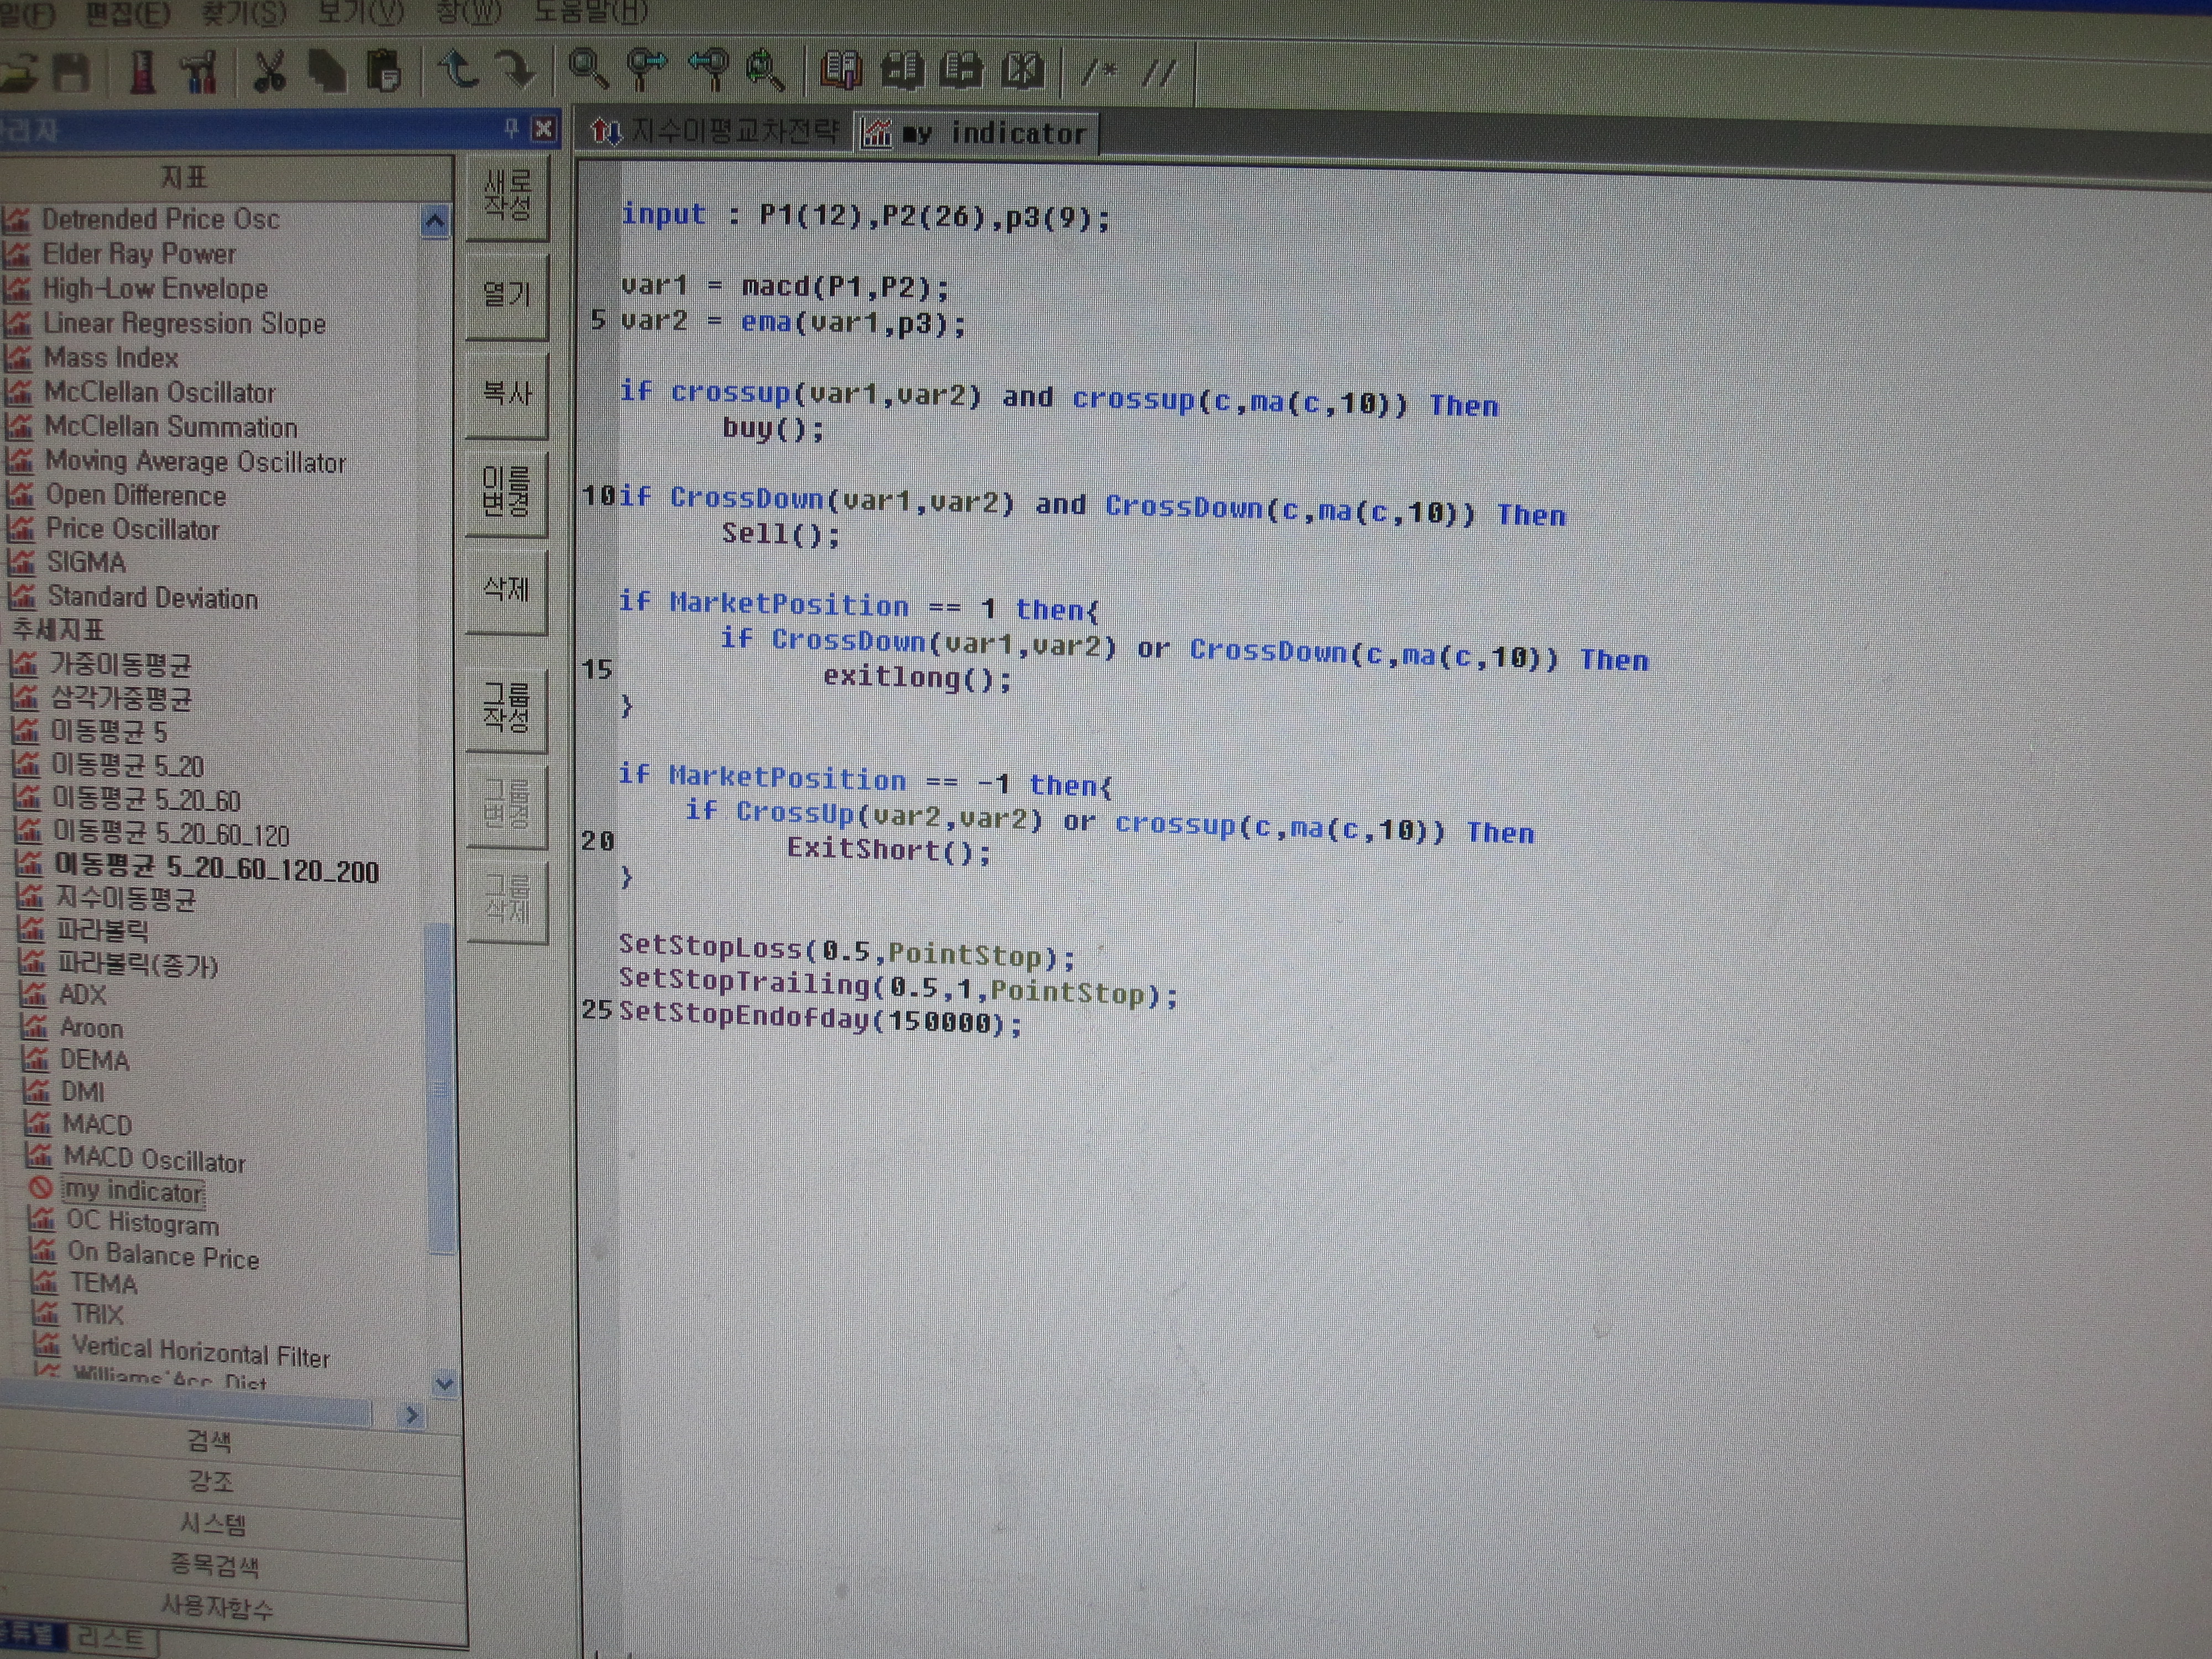Click the Redo arrow icon
Viewport: 2212px width, 1659px height.
tap(517, 70)
